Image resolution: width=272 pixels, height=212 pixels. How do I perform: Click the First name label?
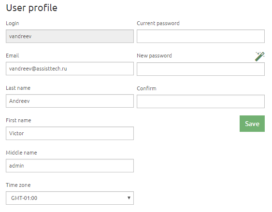point(18,120)
